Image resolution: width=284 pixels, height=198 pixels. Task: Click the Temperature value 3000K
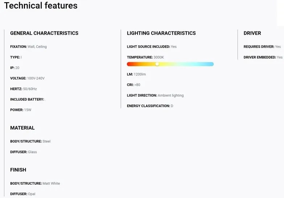159,57
